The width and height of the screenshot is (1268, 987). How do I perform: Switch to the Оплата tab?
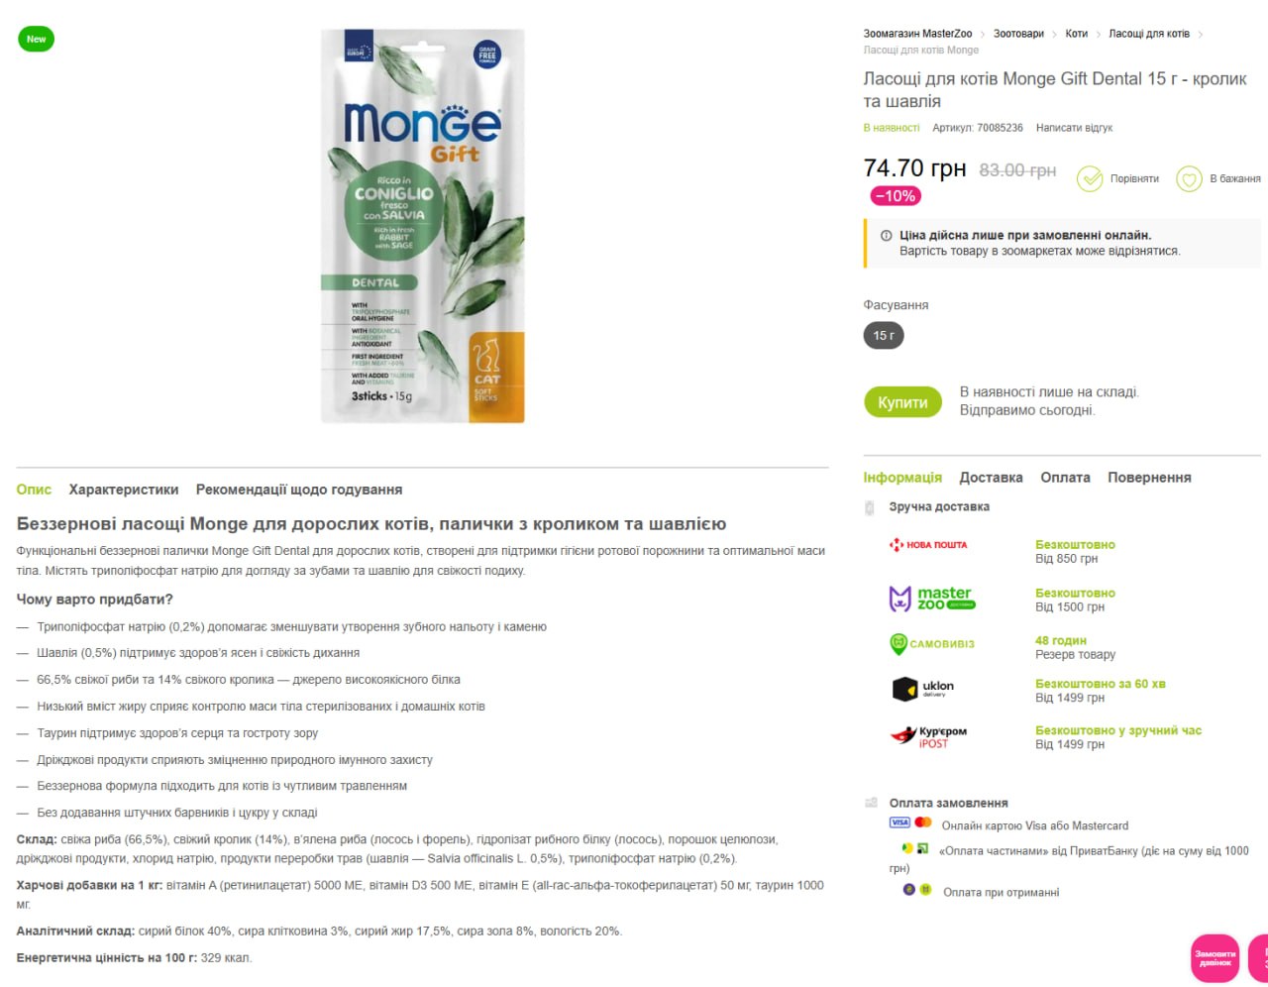1065,478
